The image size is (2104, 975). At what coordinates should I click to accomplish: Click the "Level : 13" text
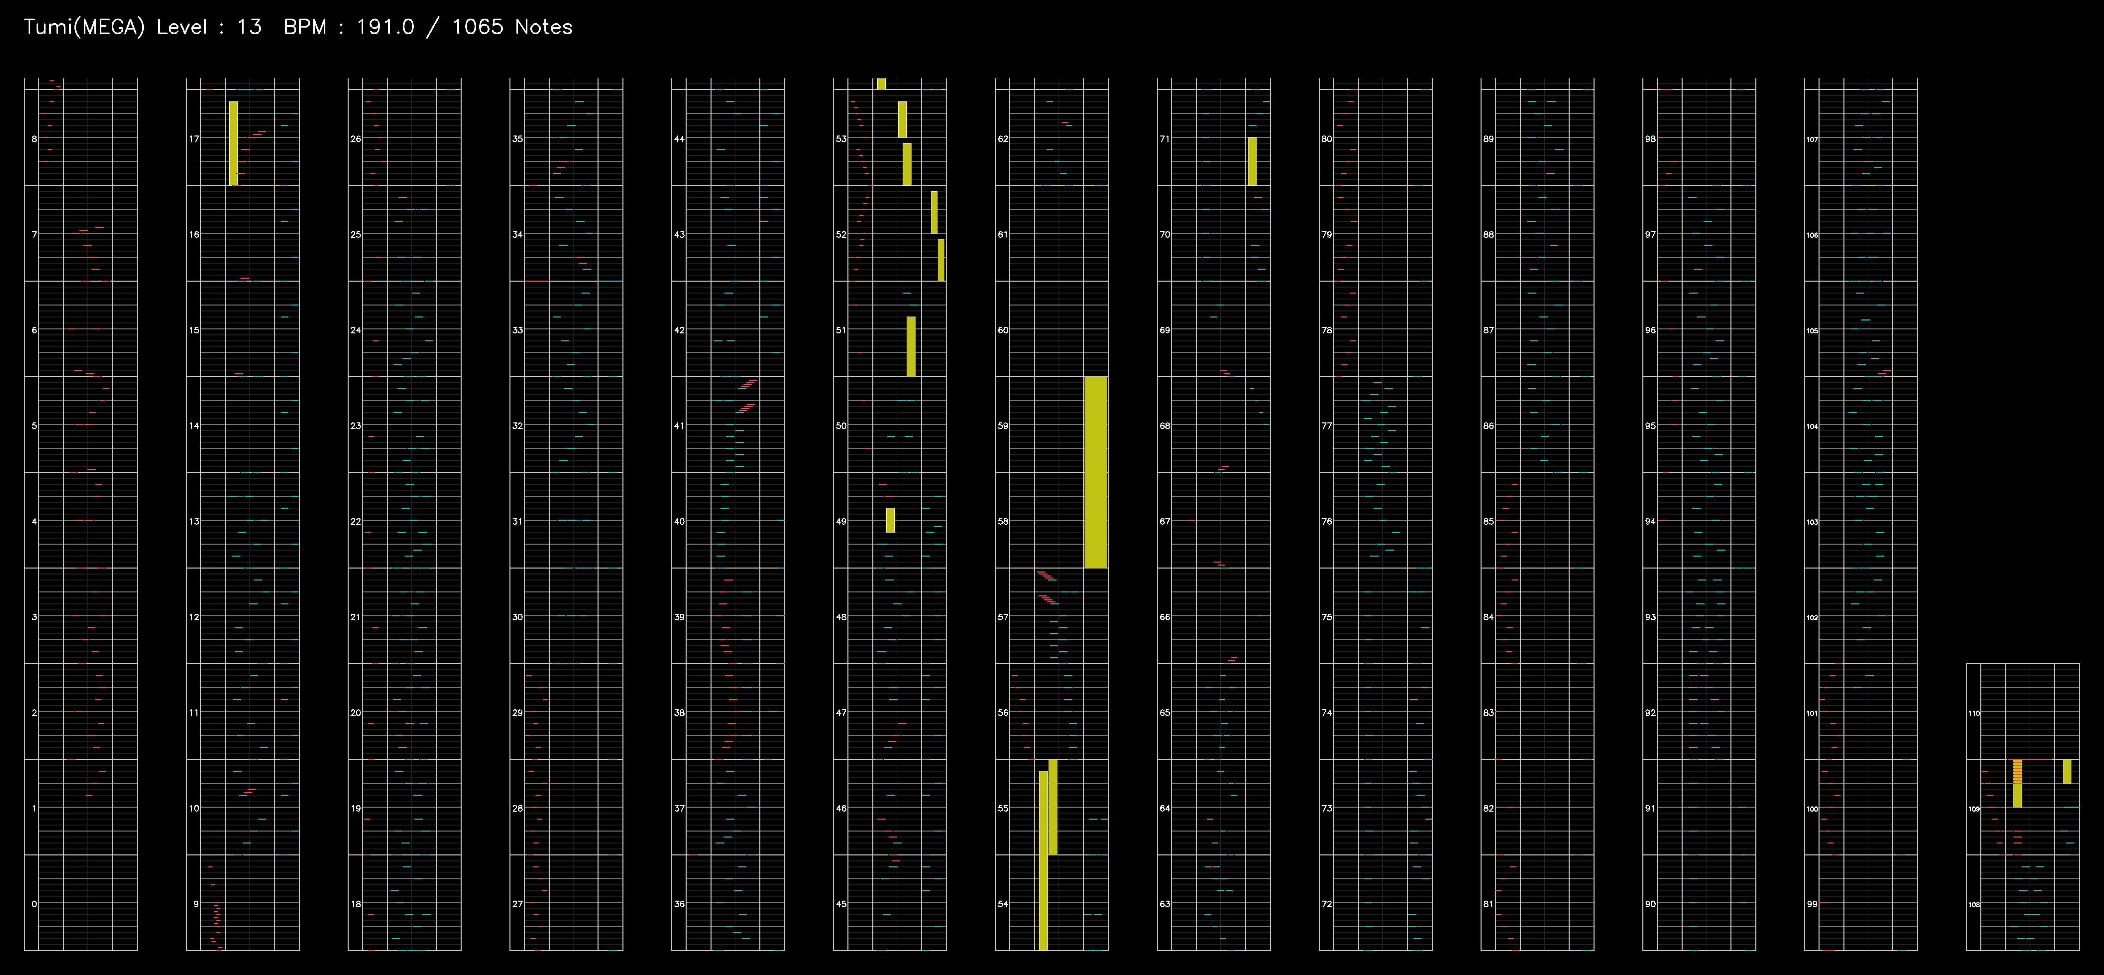[x=209, y=27]
